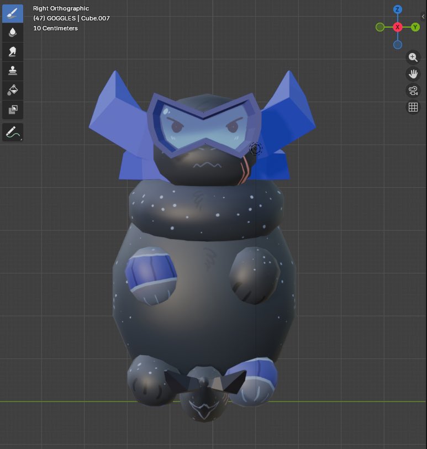Click the negative Z axis gizmo circle
Screen dimensions: 427x449
point(398,45)
